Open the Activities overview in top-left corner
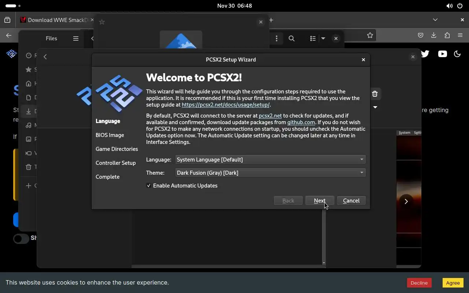Image resolution: width=469 pixels, height=293 pixels. [x=13, y=6]
